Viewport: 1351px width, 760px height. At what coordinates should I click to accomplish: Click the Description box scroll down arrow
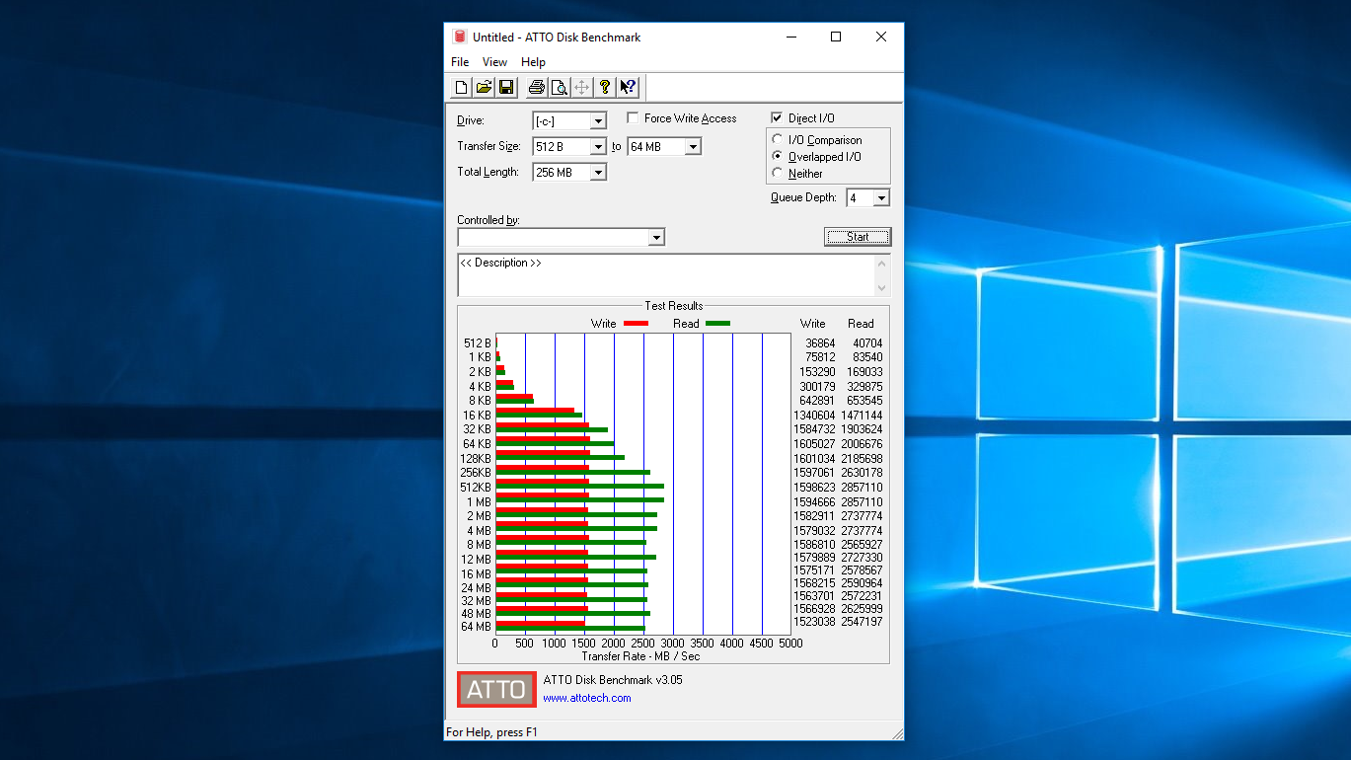[x=882, y=288]
